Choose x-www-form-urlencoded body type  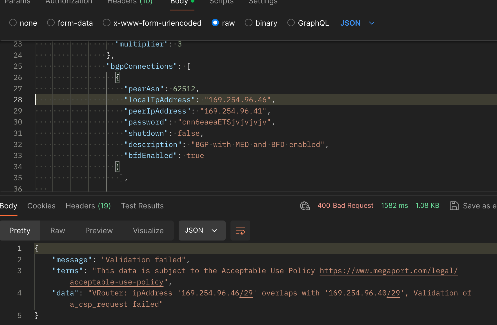tap(106, 23)
